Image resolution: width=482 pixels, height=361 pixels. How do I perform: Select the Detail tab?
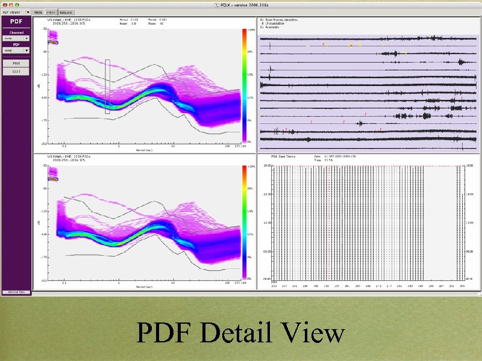[51, 11]
